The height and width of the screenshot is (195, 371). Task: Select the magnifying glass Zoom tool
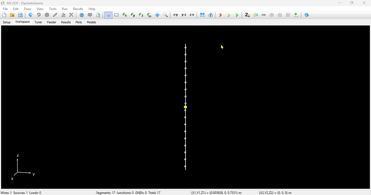(165, 15)
